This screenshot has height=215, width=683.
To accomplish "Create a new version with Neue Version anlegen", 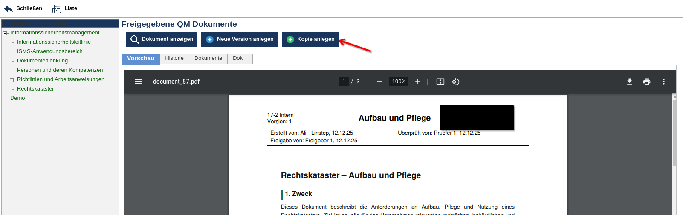I will 240,40.
